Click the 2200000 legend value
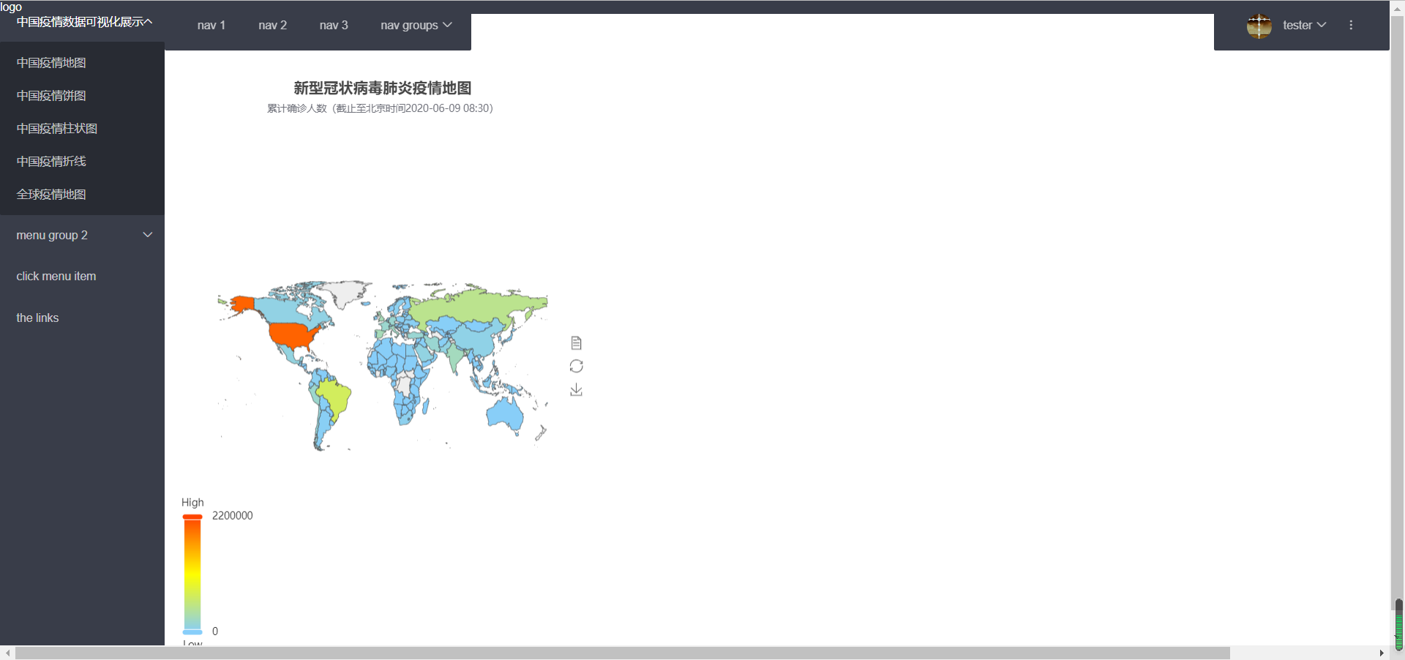 (x=233, y=516)
